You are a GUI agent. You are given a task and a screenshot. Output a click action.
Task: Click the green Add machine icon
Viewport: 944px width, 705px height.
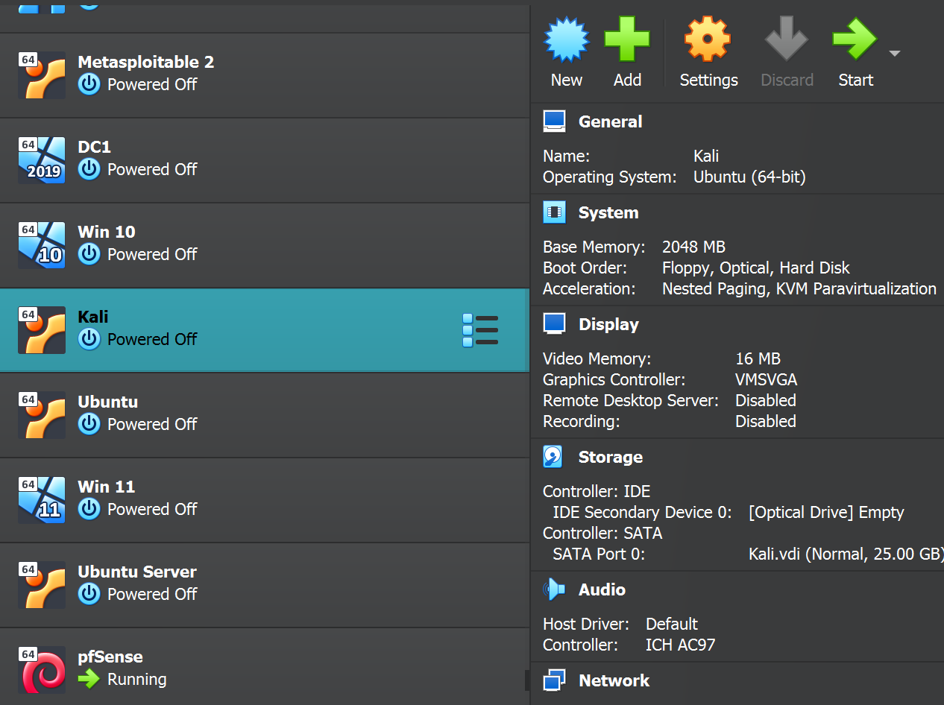pyautogui.click(x=627, y=40)
